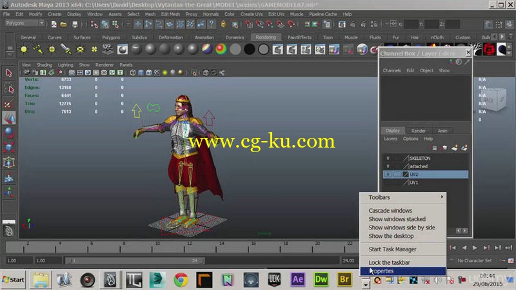Screen dimensions: 516x290
Task: Click the UV2 layer color swatch
Action: pyautogui.click(x=406, y=174)
